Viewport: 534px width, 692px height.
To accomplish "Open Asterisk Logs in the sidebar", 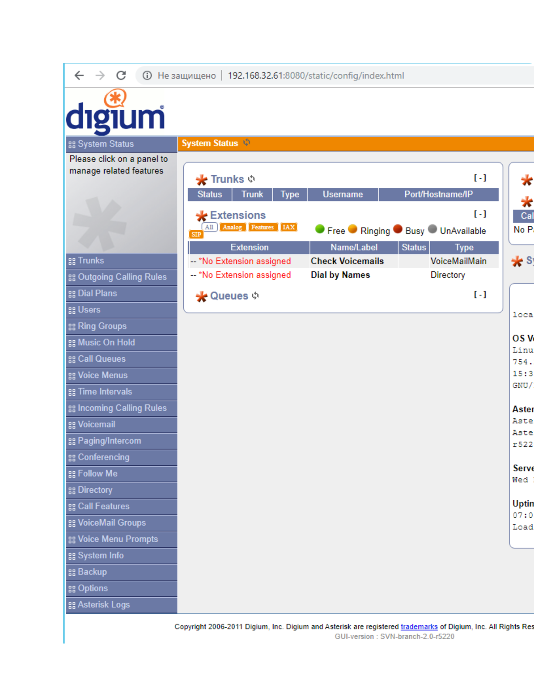I will 122,605.
